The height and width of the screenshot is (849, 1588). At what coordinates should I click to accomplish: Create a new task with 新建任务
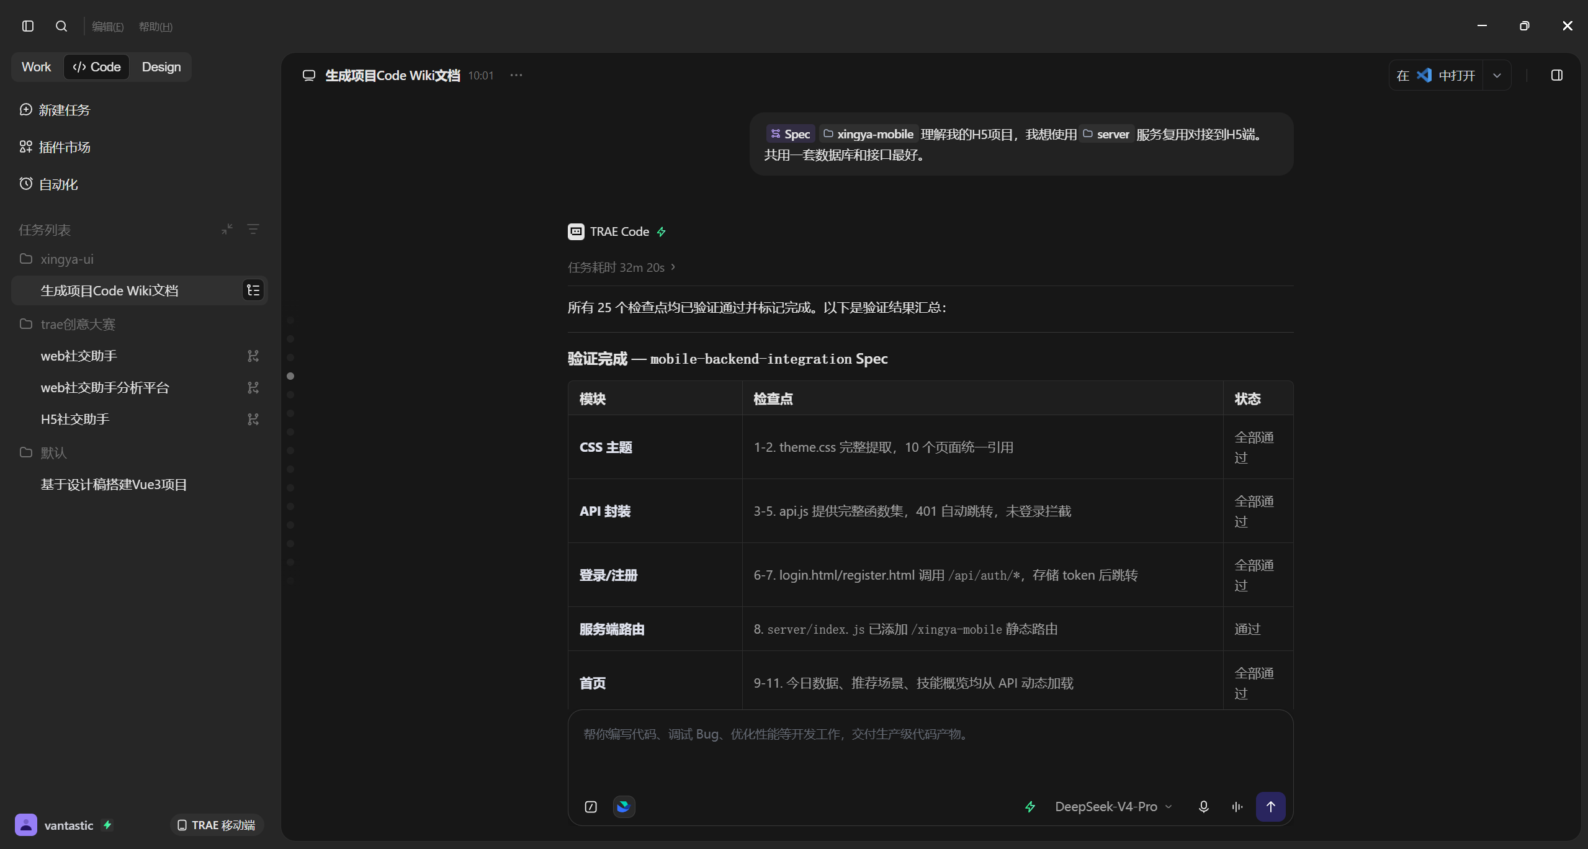[x=55, y=110]
